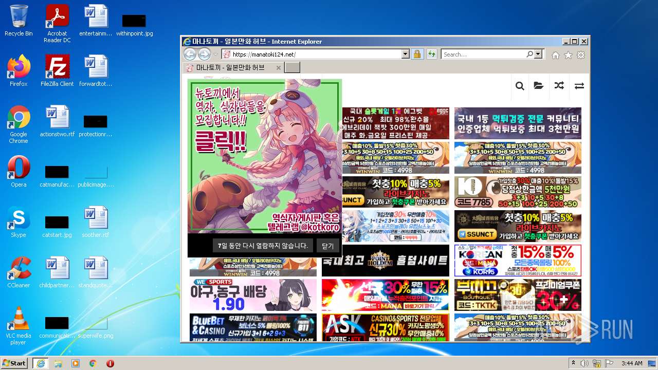Open a new blank tab button
The height and width of the screenshot is (370, 658).
coord(292,68)
